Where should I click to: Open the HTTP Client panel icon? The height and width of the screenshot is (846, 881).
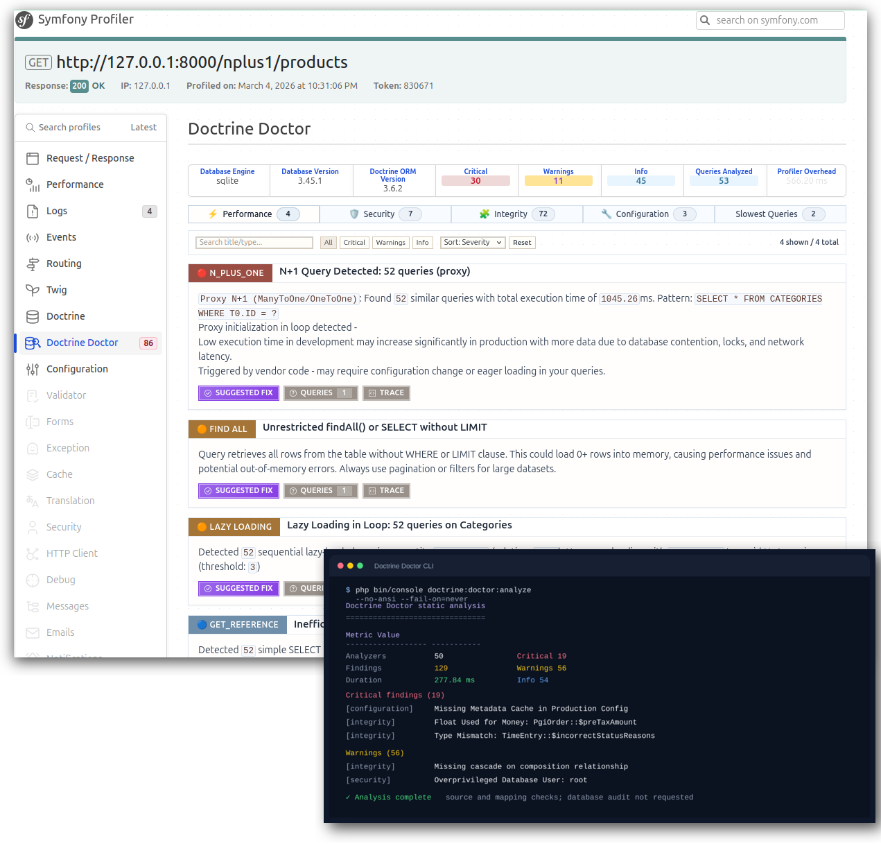(x=33, y=553)
